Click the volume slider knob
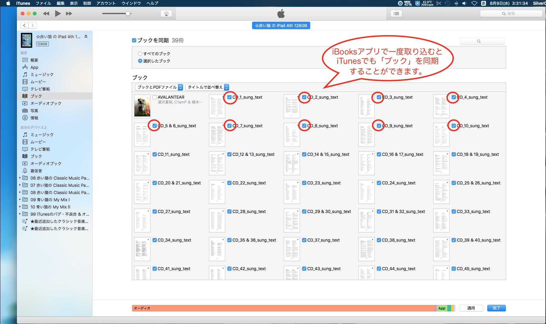Screen dimensions: 546x324 point(128,14)
